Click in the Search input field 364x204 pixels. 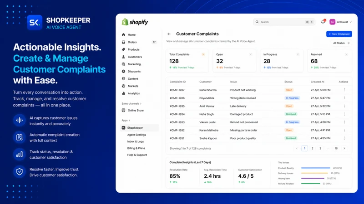click(x=284, y=22)
